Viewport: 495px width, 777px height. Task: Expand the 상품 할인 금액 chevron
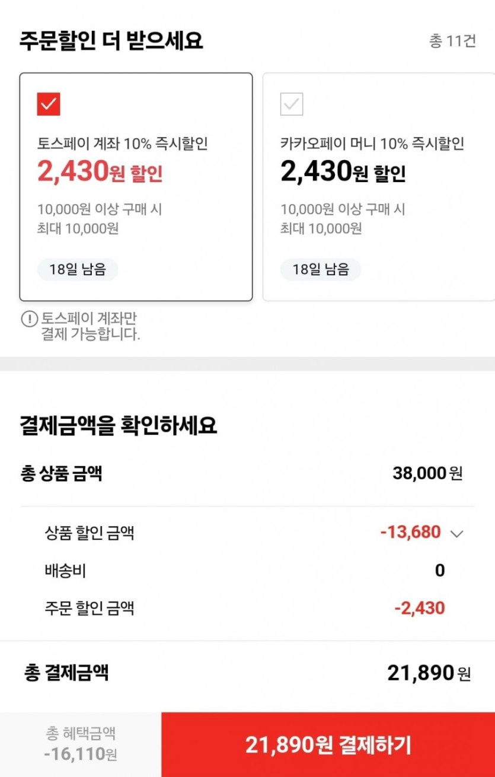456,533
